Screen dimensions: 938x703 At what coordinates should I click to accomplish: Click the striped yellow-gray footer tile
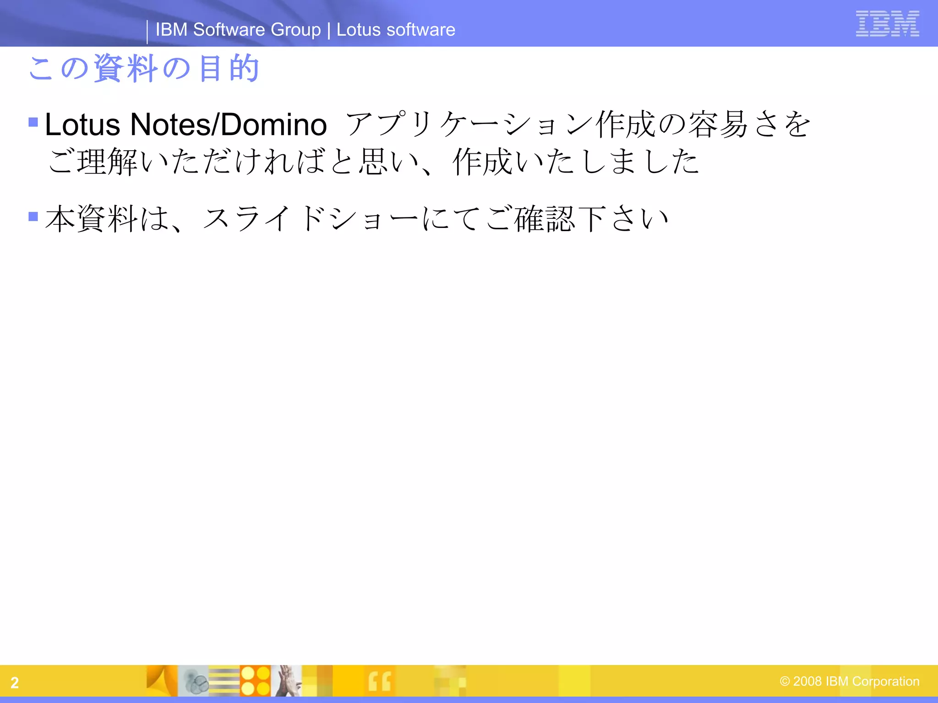click(224, 681)
